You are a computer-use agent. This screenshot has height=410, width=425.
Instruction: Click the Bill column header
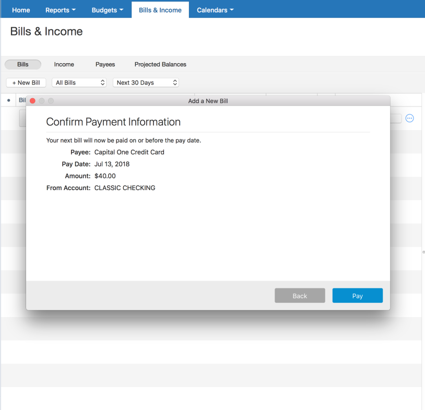[22, 100]
